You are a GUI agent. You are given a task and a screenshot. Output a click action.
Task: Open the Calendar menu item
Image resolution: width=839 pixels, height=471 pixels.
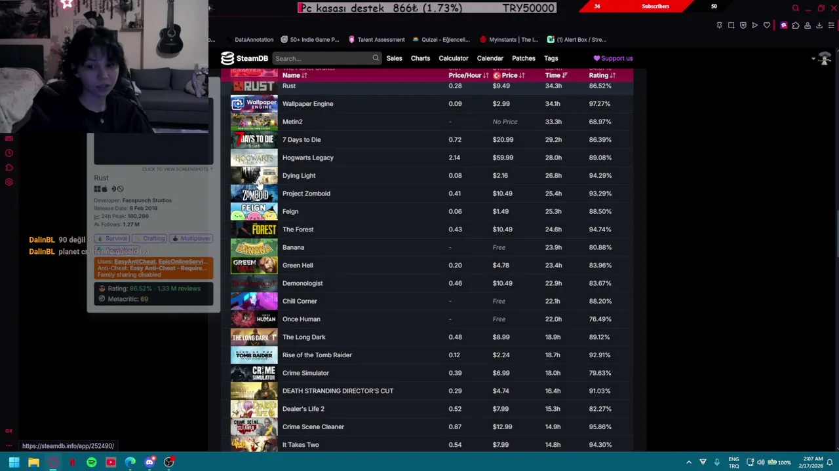coord(490,58)
